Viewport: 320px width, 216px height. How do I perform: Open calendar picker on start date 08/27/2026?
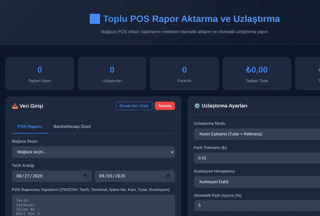point(85,176)
